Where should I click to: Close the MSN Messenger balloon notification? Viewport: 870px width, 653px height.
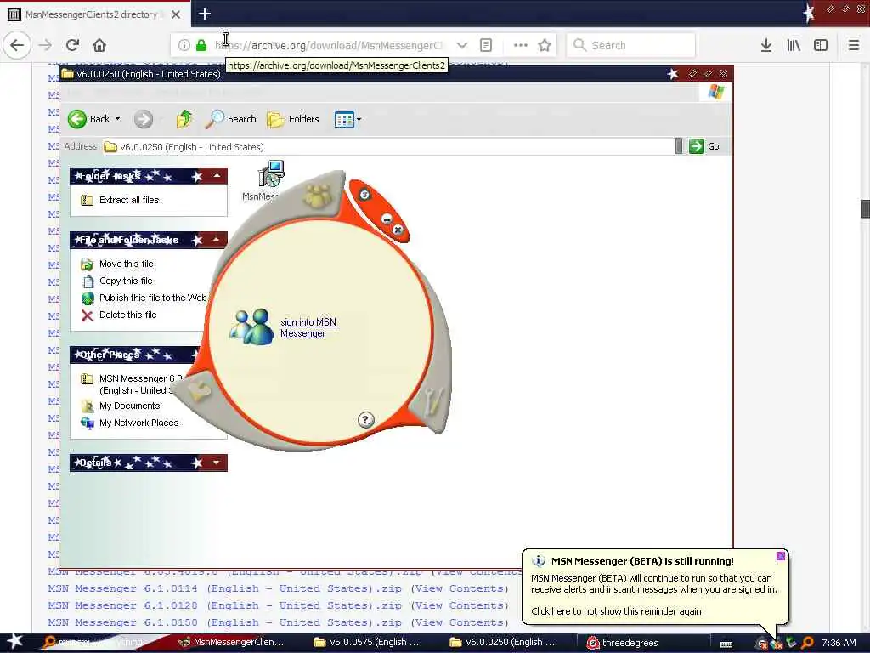tap(781, 556)
